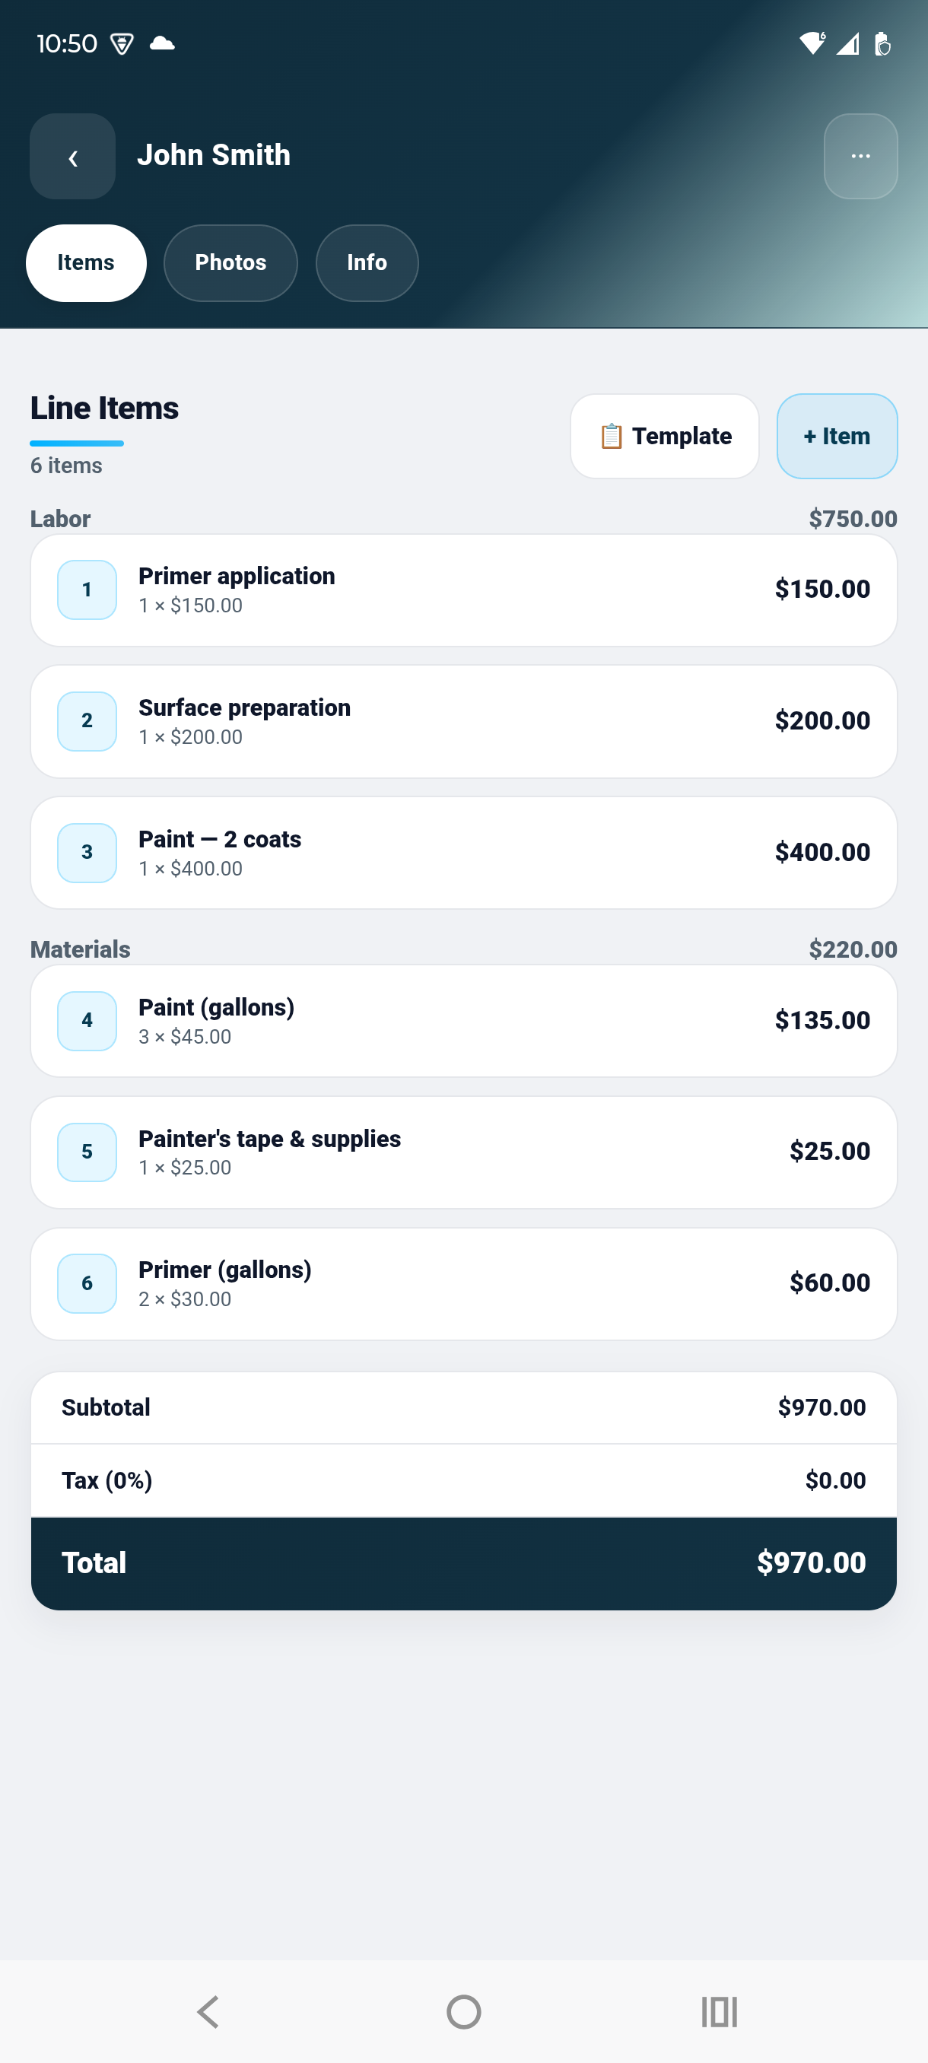Switch to the Photos tab
The image size is (928, 2063).
pos(230,262)
